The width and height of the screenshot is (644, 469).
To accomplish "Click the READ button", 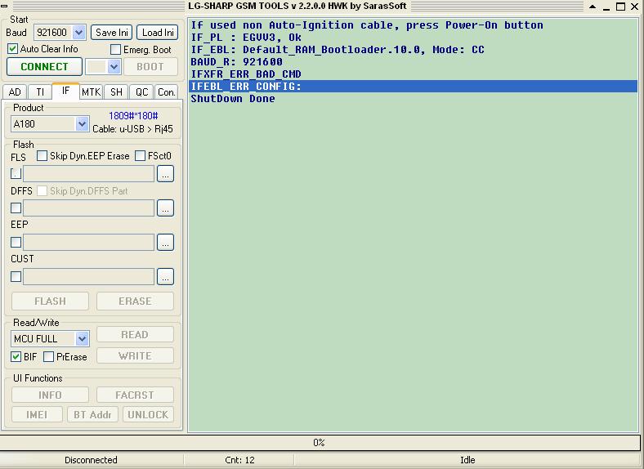I will (x=135, y=335).
